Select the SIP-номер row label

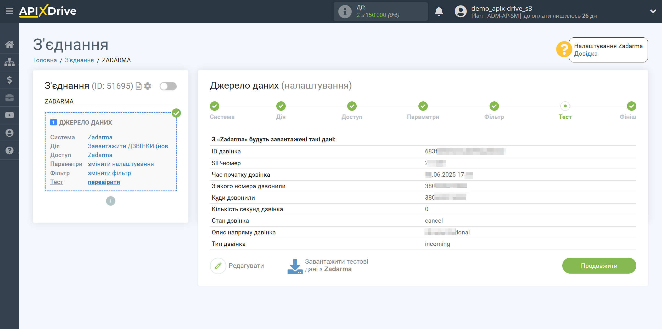coord(226,163)
